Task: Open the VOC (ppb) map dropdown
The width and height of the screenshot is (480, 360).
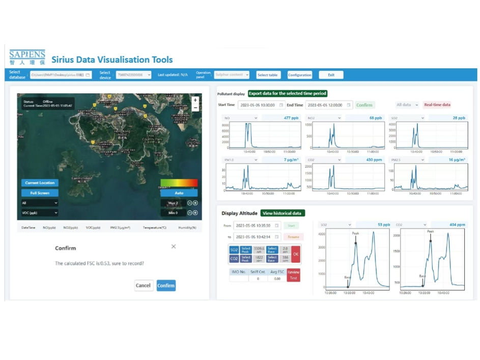Action: click(x=40, y=213)
